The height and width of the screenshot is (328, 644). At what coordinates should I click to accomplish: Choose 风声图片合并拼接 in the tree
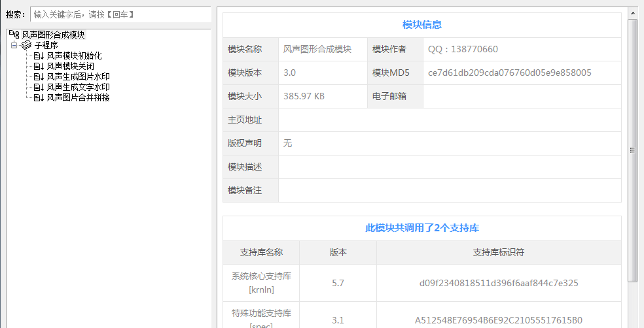[78, 98]
